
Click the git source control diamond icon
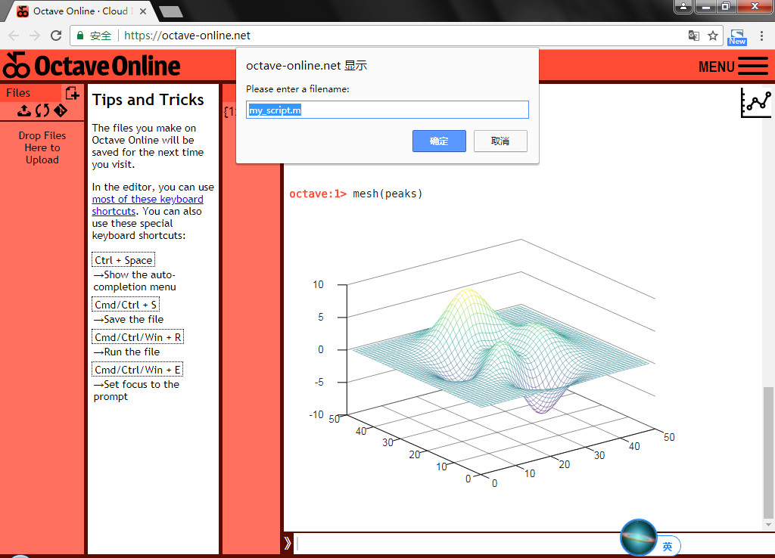(61, 110)
